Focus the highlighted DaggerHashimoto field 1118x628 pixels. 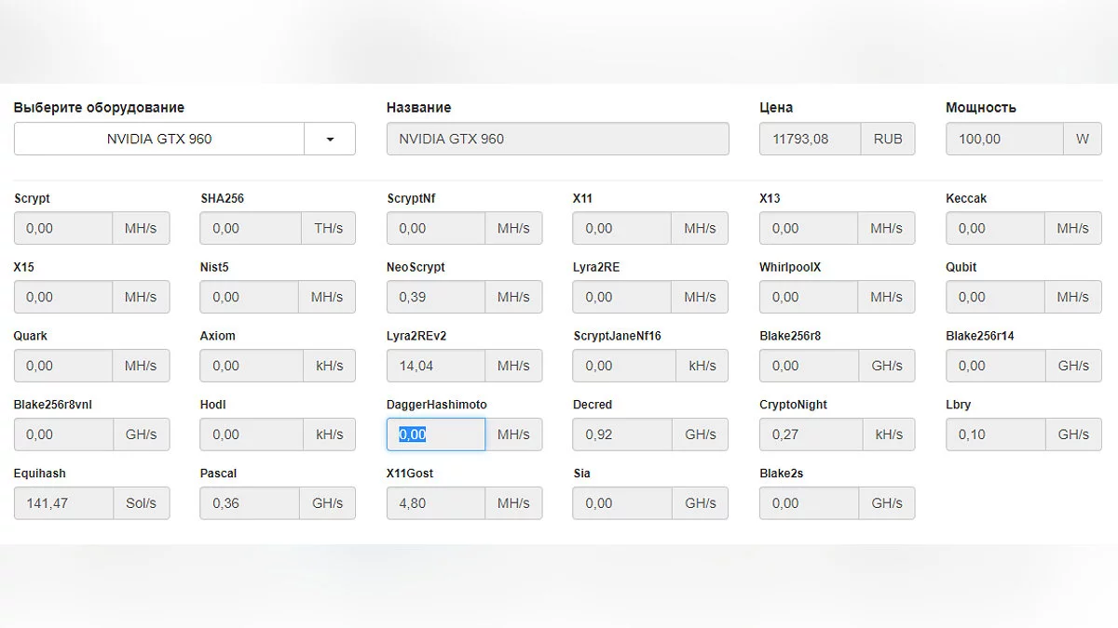click(x=436, y=434)
